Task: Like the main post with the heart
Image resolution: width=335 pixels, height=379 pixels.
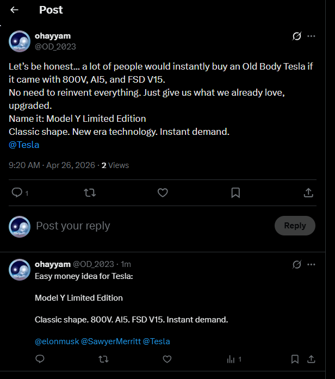Action: click(162, 192)
